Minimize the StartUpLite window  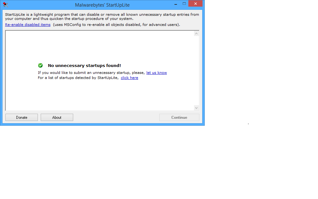pyautogui.click(x=176, y=4)
